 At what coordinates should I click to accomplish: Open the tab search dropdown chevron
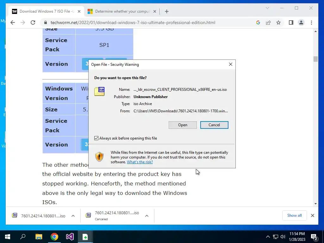pyautogui.click(x=267, y=8)
